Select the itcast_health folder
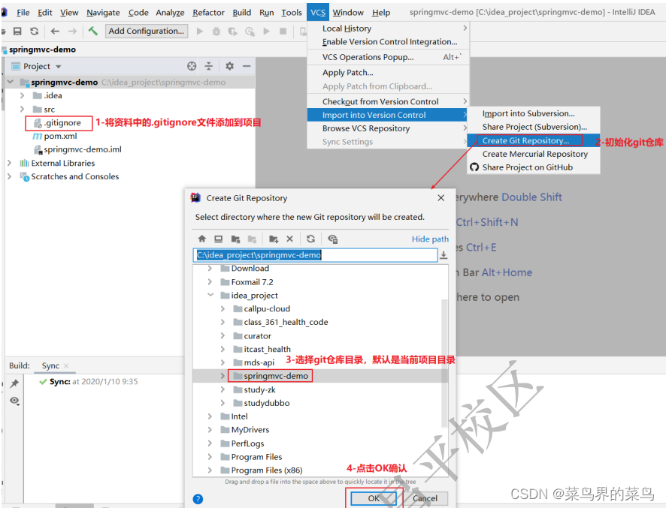Screen dimensions: 666x508 click(267, 349)
